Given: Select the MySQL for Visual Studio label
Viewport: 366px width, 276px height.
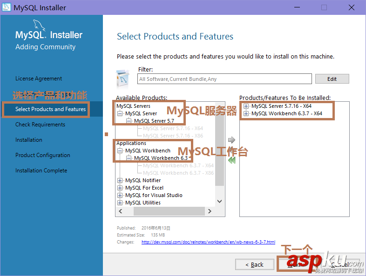Looking at the screenshot, I should [x=154, y=196].
